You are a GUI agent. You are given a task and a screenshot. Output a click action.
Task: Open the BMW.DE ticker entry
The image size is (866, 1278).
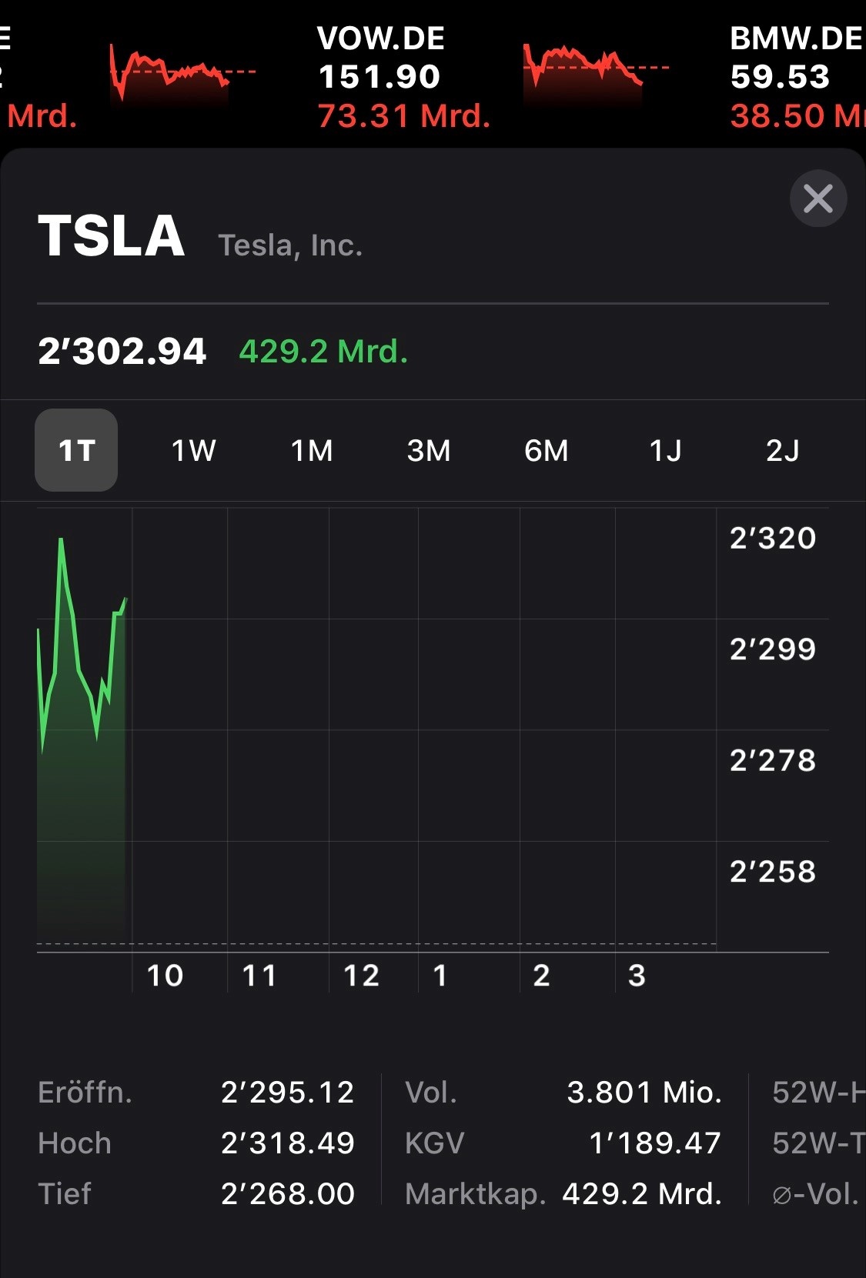tap(797, 77)
